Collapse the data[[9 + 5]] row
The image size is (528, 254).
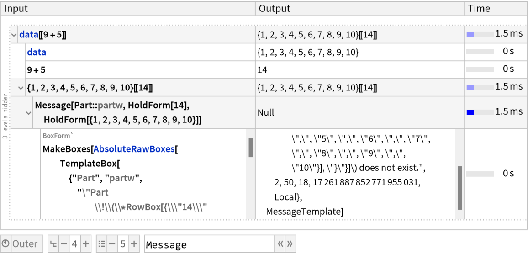tap(14, 35)
